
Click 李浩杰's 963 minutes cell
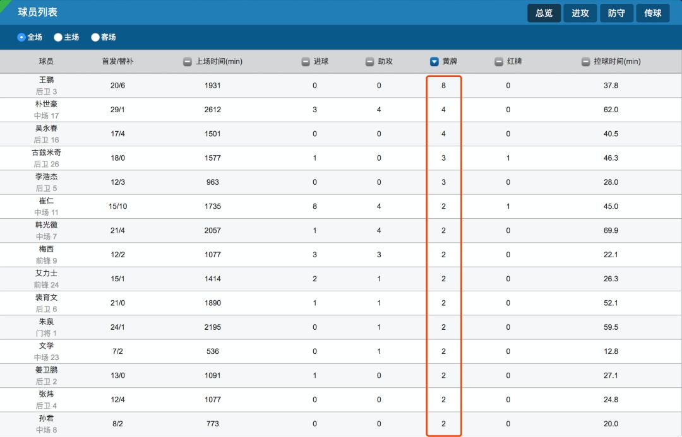point(212,182)
